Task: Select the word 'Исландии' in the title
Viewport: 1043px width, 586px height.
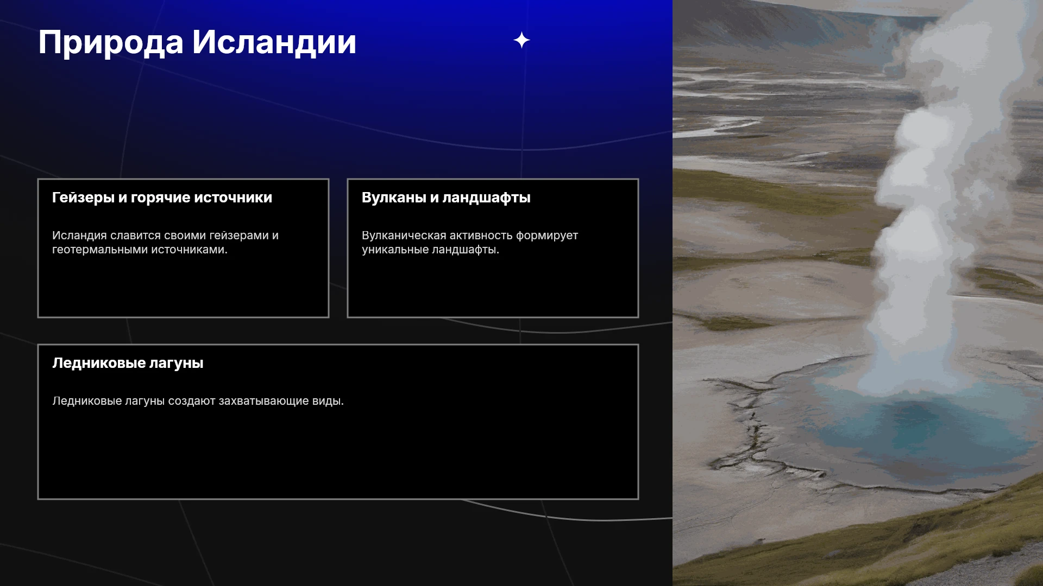Action: click(x=274, y=42)
